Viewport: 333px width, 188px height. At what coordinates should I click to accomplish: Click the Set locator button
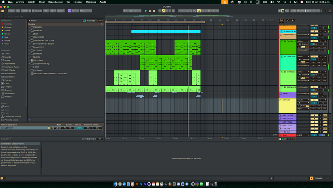pos(281,20)
